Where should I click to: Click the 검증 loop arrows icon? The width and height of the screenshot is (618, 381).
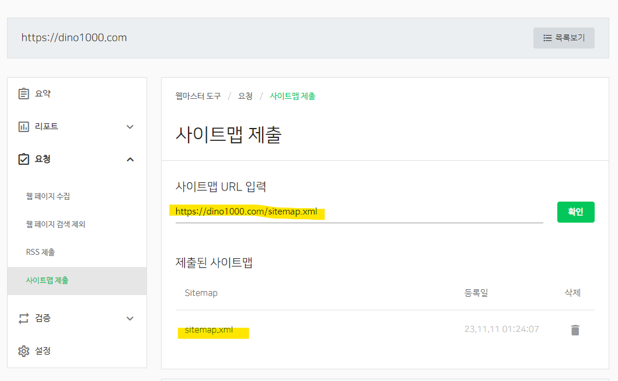(24, 318)
